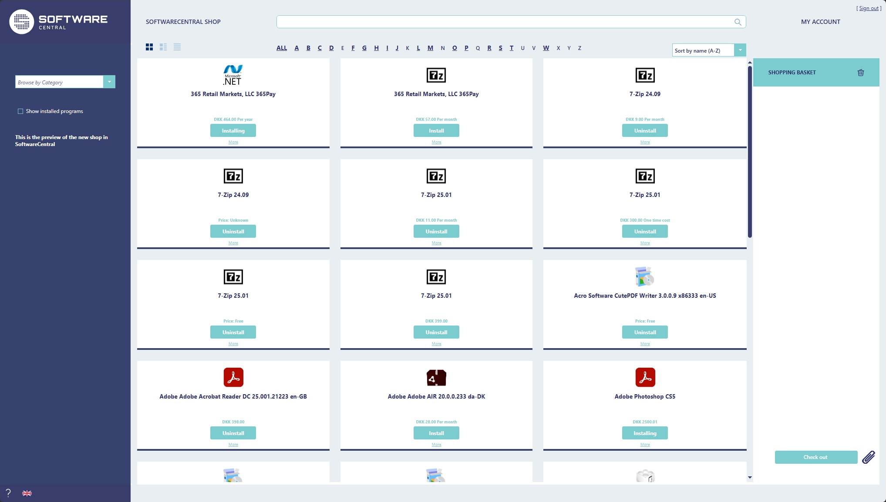Click the paperclip attachment icon
This screenshot has width=886, height=502.
(869, 457)
